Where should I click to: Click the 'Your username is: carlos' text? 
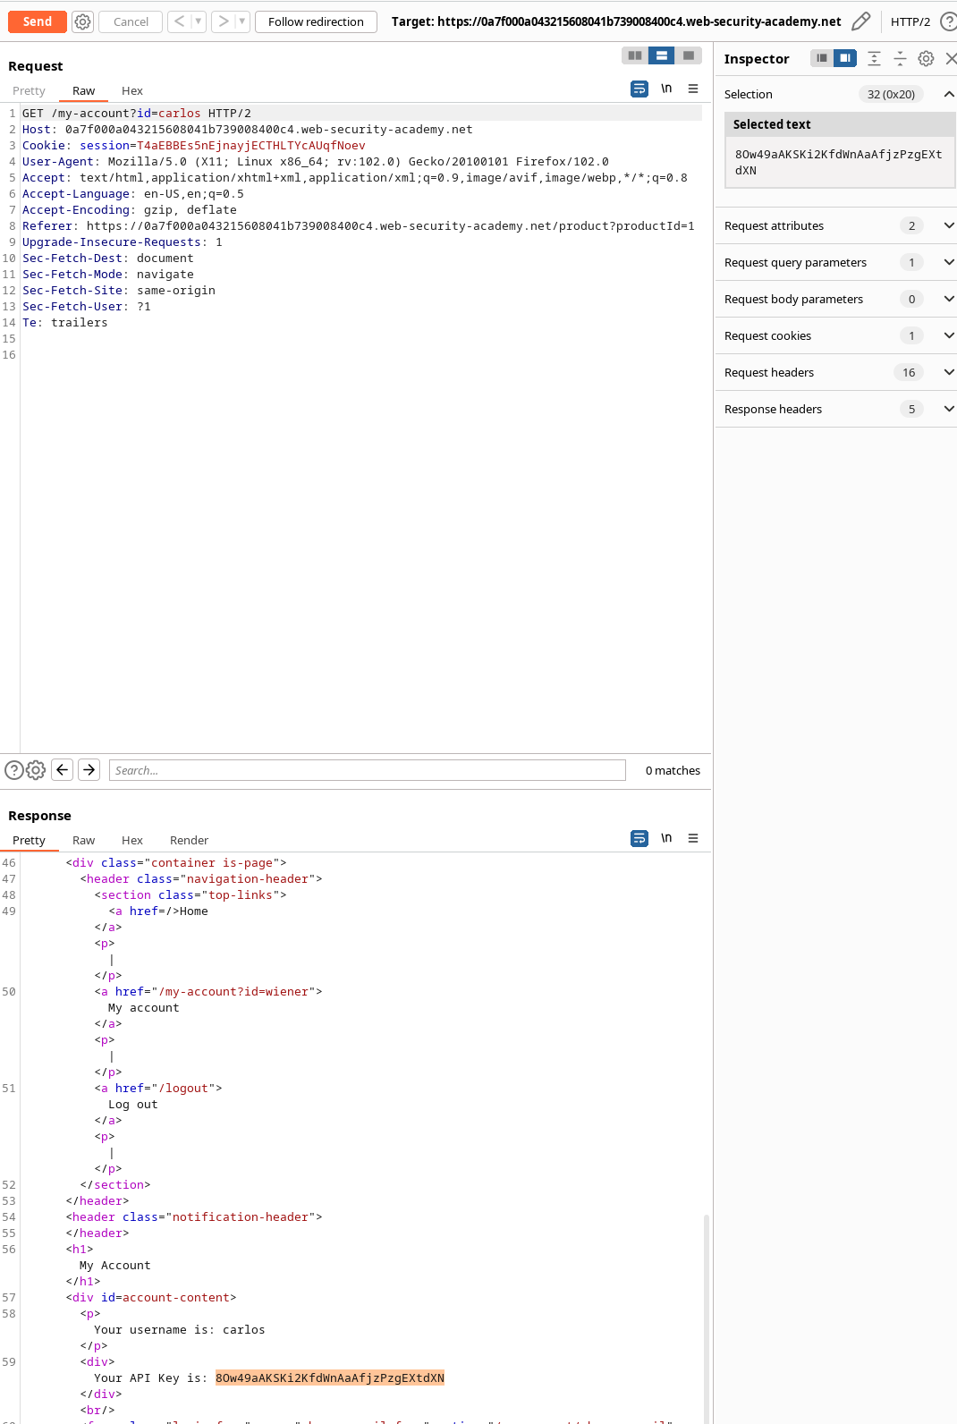click(x=180, y=1329)
